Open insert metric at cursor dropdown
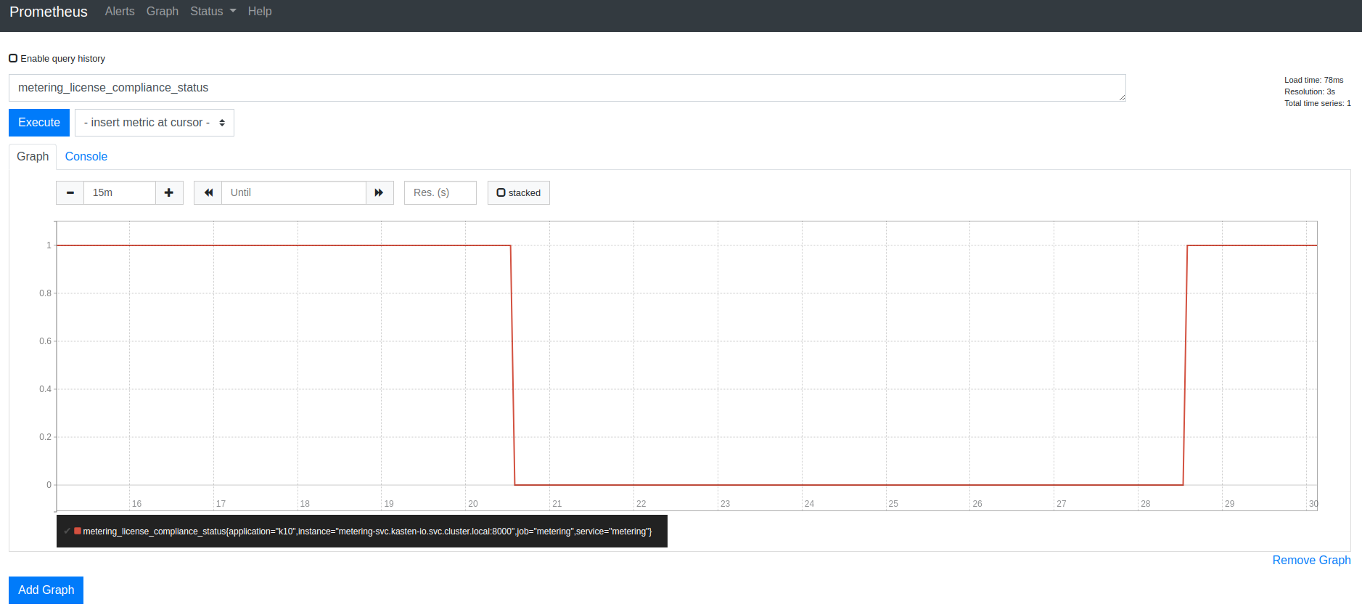The width and height of the screenshot is (1362, 615). click(154, 123)
